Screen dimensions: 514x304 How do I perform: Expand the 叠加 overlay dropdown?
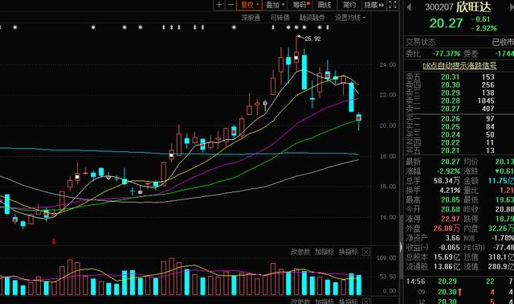click(275, 5)
